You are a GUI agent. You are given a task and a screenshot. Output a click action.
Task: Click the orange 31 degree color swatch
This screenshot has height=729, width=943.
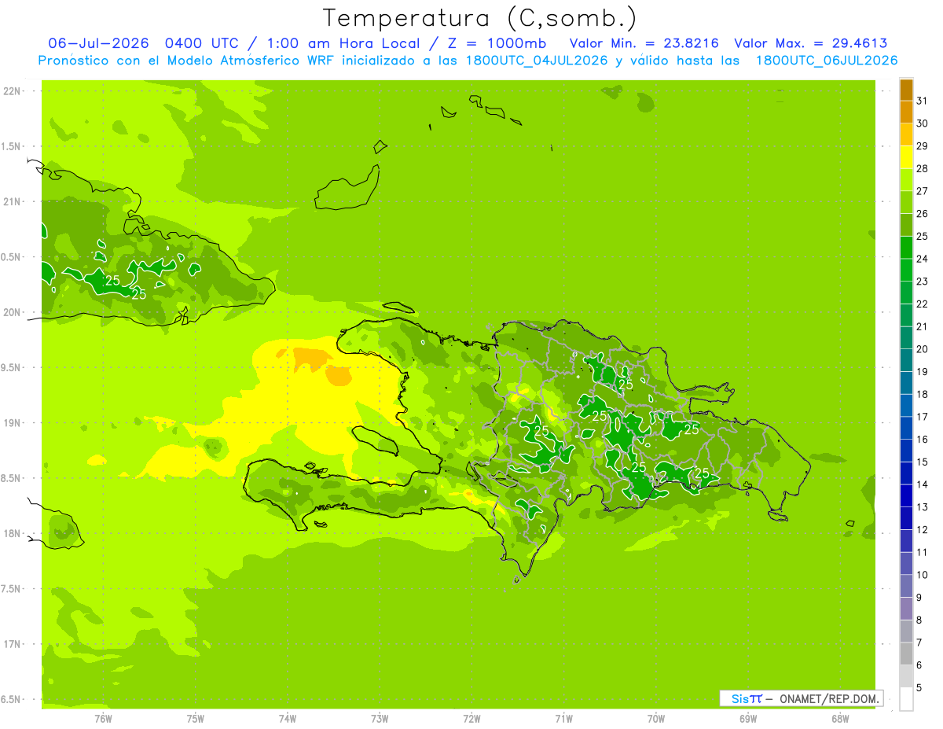(906, 90)
